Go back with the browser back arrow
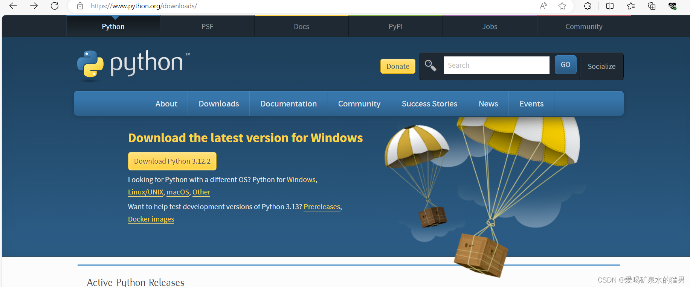This screenshot has width=690, height=287. coord(13,6)
